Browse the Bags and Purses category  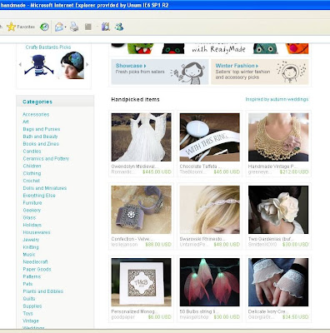click(x=42, y=129)
